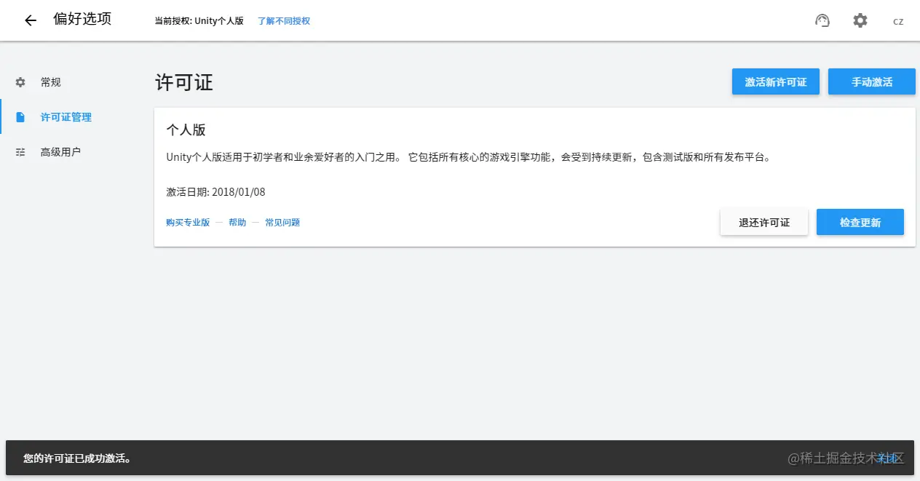Click the 您的许可证已成功激活 notification message
Viewport: 920px width, 481px height.
[77, 458]
